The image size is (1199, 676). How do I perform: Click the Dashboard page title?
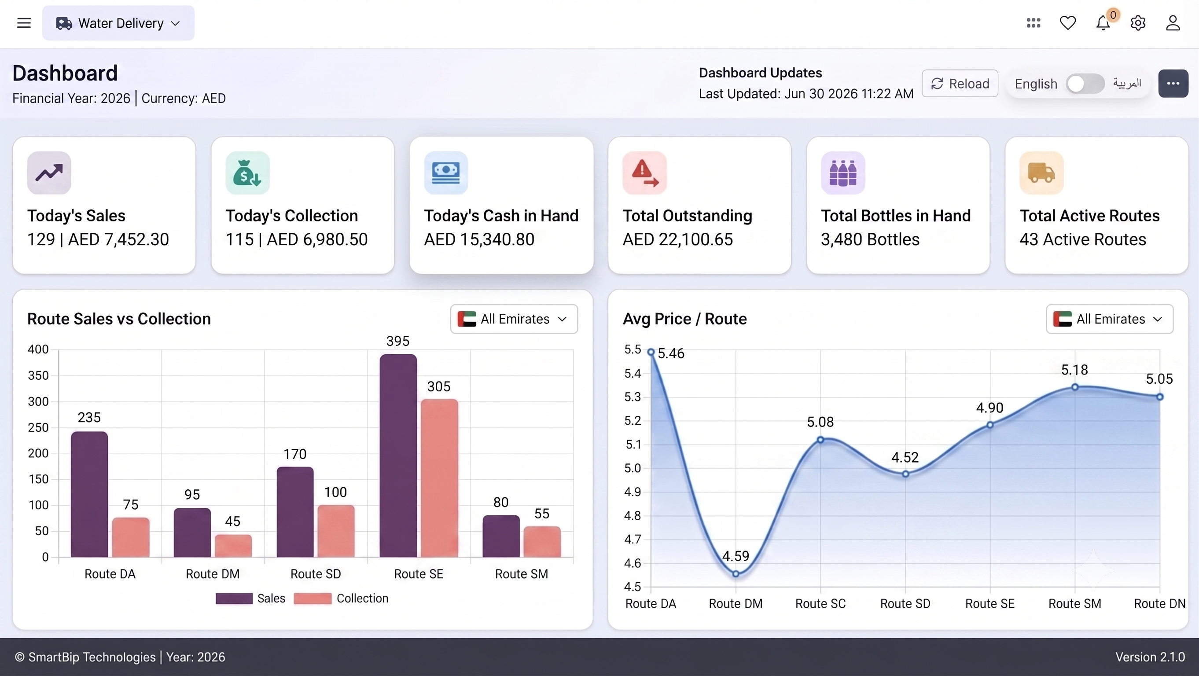(65, 73)
